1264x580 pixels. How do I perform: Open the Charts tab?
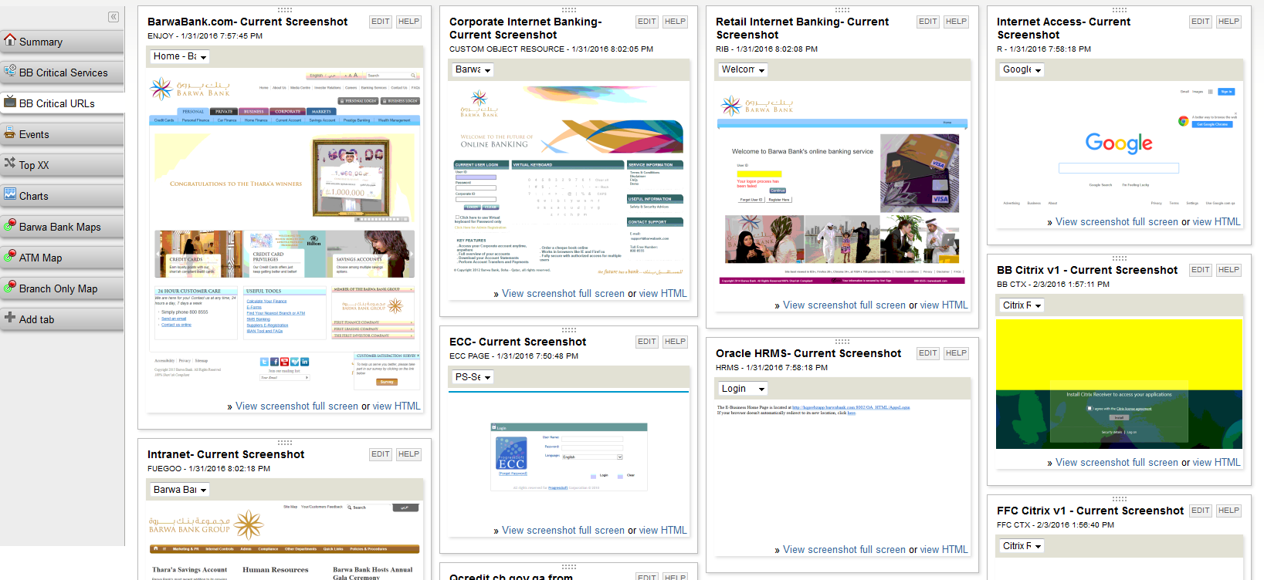[x=62, y=196]
